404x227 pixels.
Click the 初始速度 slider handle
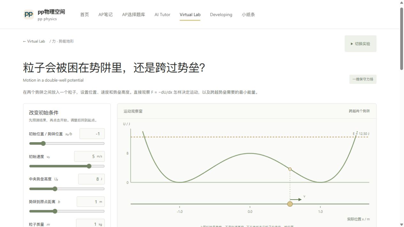point(89,166)
